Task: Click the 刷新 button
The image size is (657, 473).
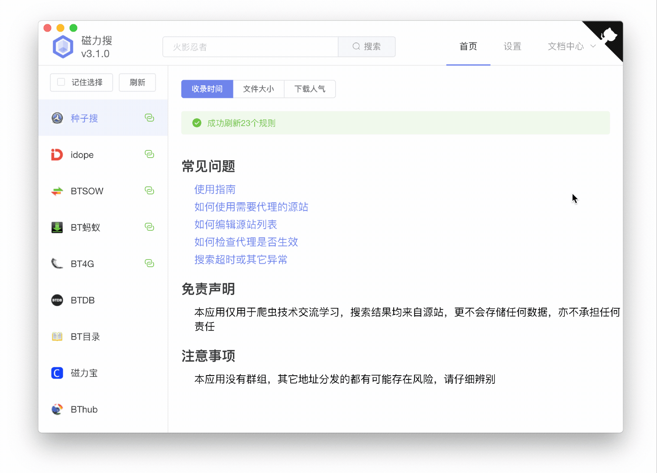Action: [137, 82]
